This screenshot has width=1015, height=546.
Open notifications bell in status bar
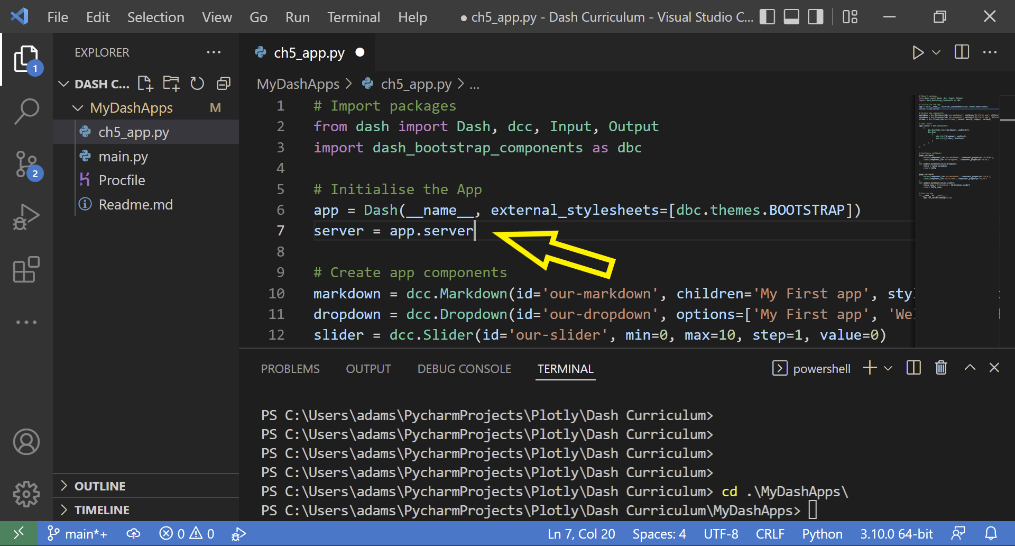991,534
